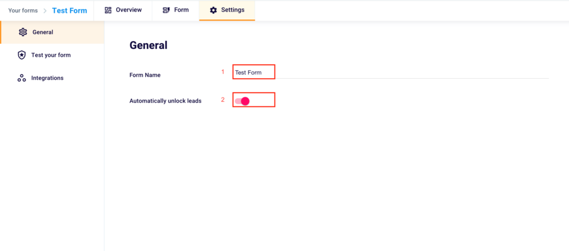The width and height of the screenshot is (569, 251).
Task: Click the Automatically unlock leads label
Action: pyautogui.click(x=165, y=101)
